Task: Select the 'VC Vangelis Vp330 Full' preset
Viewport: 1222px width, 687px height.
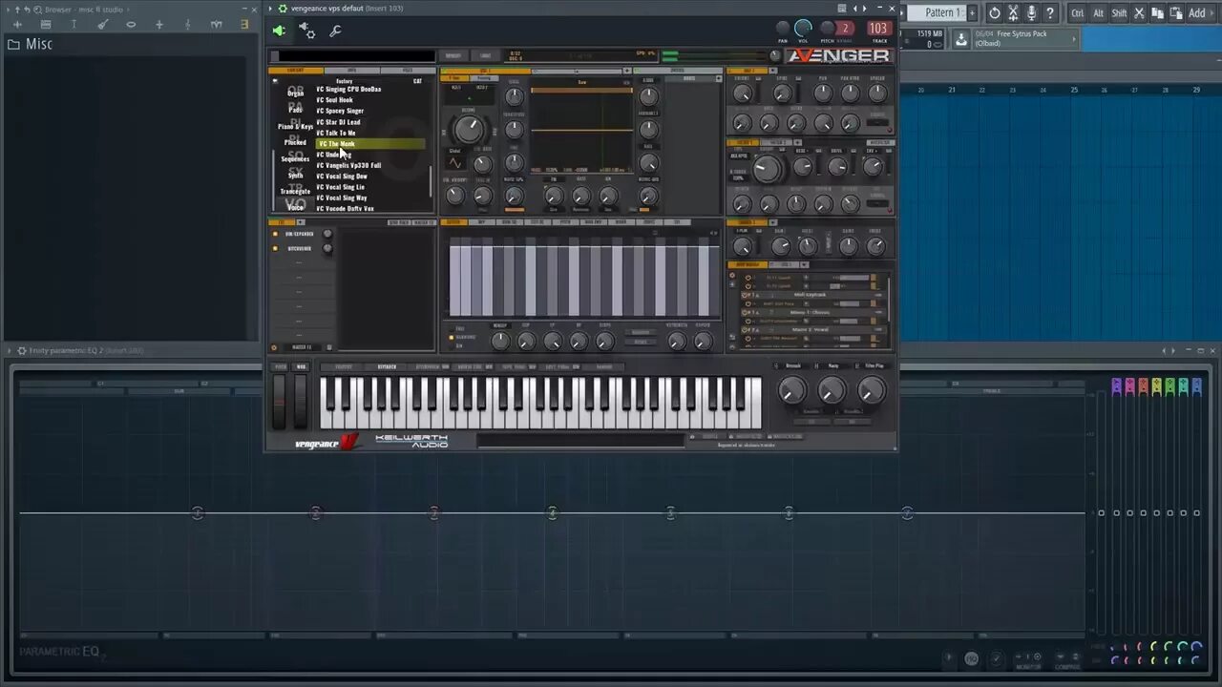Action: point(348,165)
